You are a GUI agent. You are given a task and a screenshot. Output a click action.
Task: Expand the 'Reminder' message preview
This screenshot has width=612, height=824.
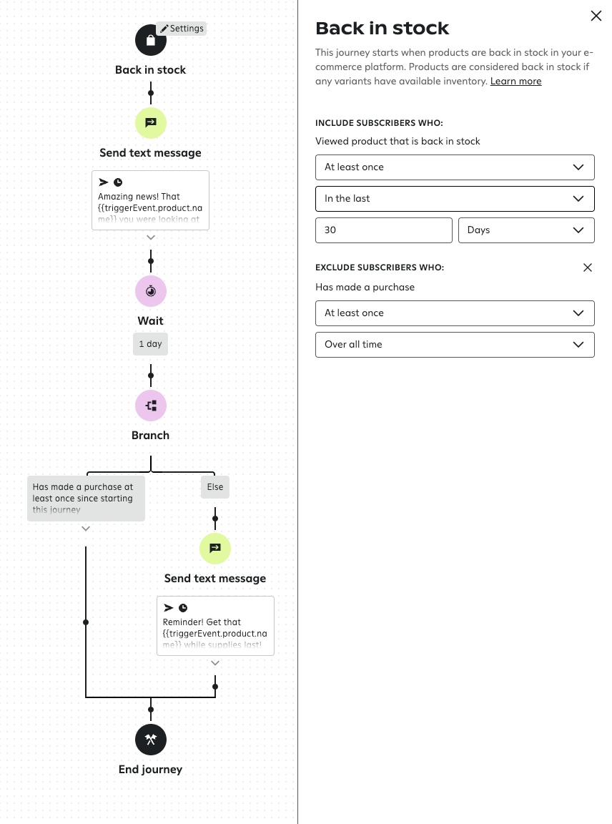coord(215,663)
